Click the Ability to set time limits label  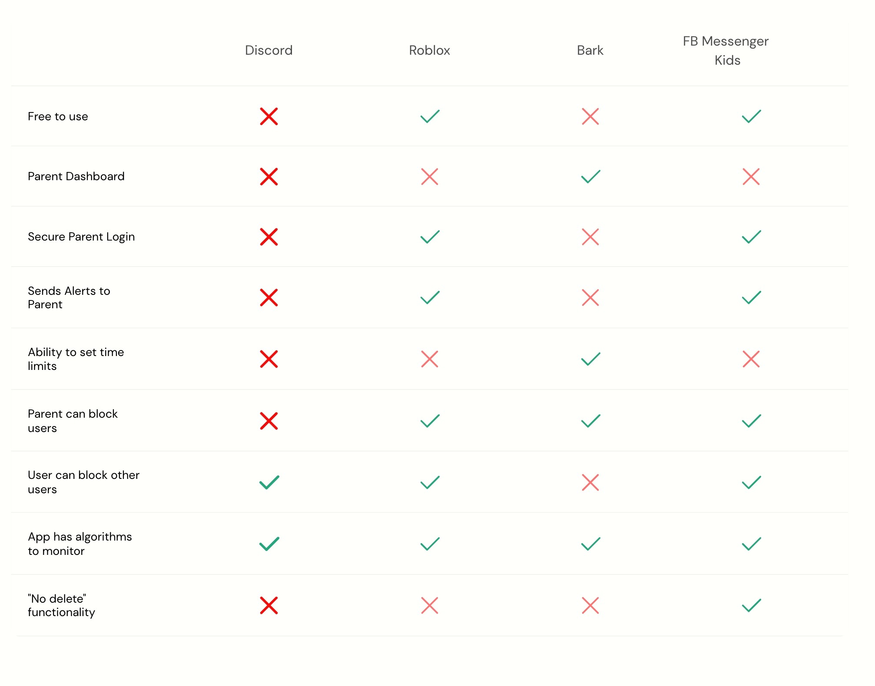76,359
